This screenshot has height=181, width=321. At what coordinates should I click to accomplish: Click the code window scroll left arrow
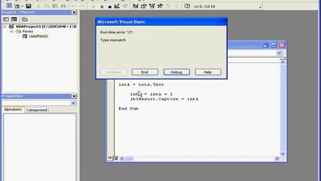tap(122, 158)
